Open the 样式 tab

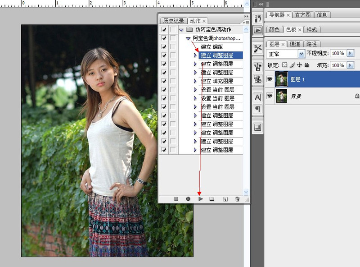pyautogui.click(x=312, y=29)
